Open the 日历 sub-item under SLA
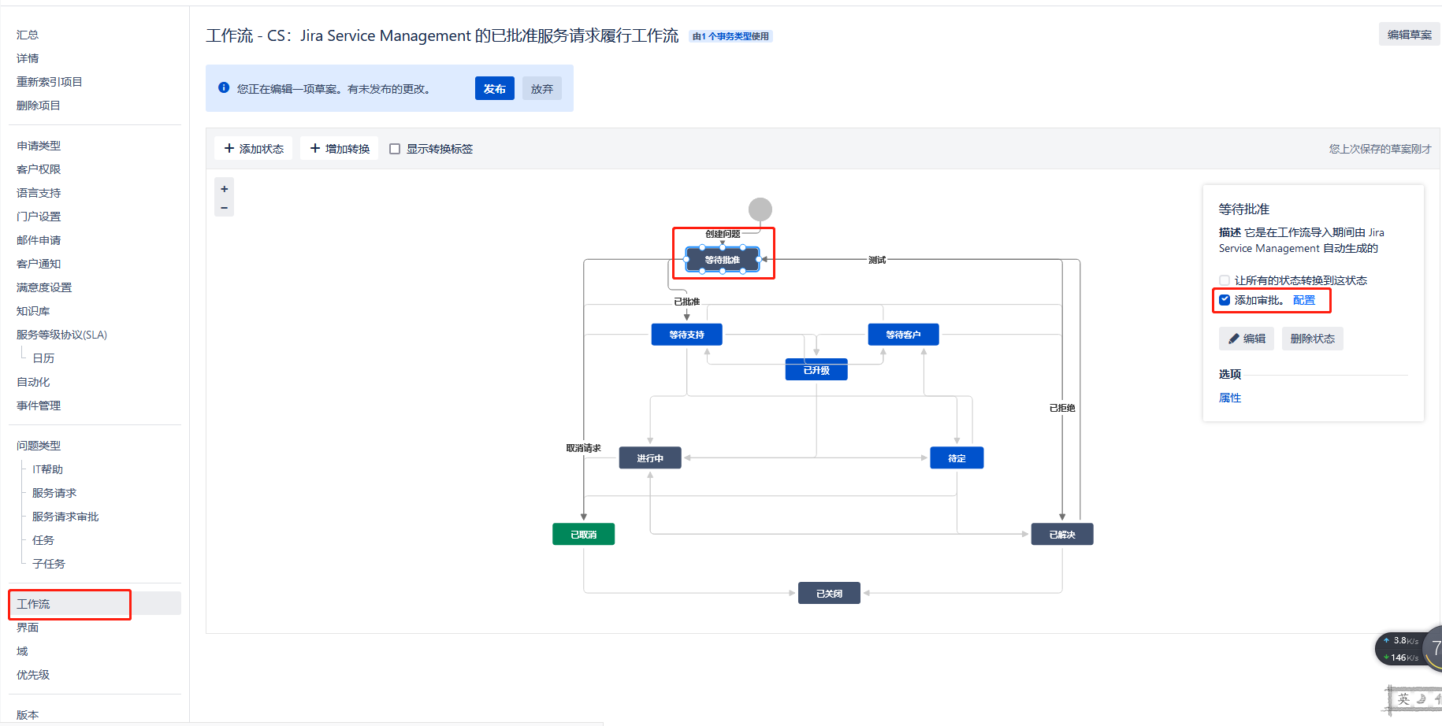The width and height of the screenshot is (1442, 726). (x=43, y=358)
